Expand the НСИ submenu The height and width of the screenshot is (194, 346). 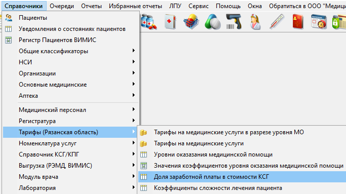coord(70,62)
